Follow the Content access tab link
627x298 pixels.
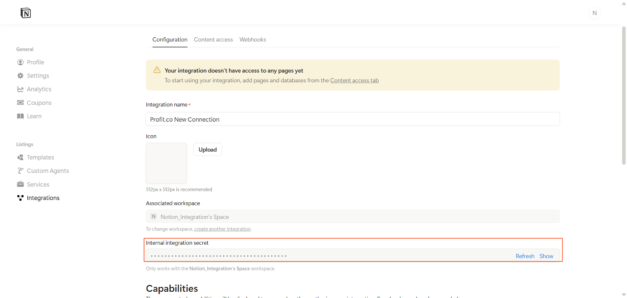(x=354, y=80)
